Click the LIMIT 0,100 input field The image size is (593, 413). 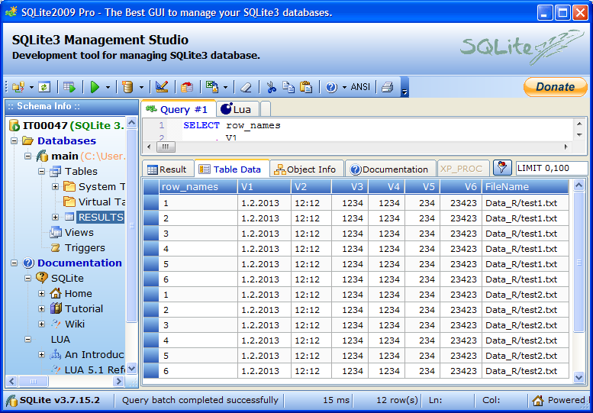[x=552, y=169]
